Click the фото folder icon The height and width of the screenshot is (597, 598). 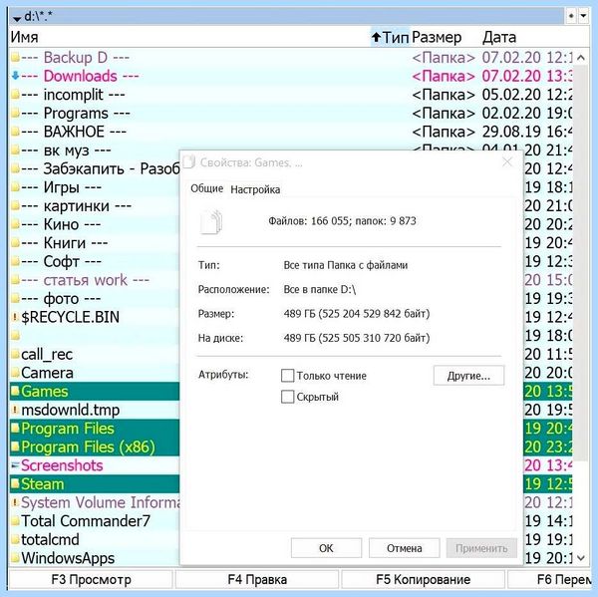pos(15,299)
